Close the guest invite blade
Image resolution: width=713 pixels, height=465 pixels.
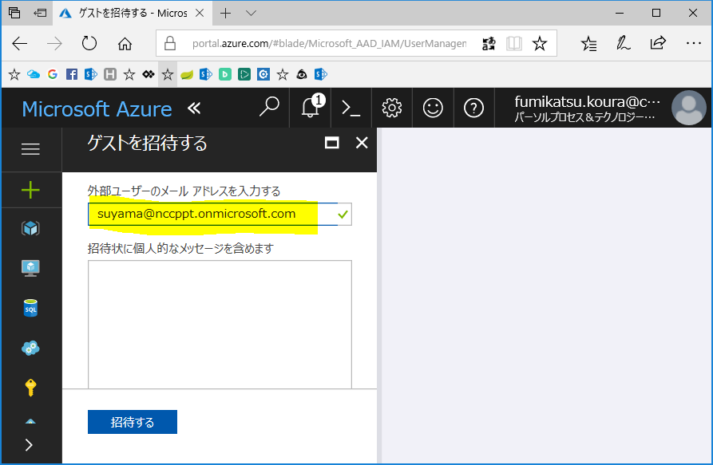point(362,143)
